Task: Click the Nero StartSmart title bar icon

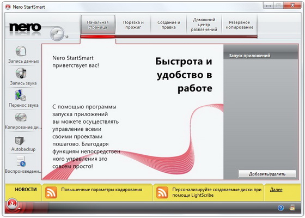Action: 8,7
